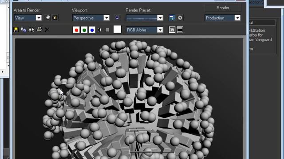This screenshot has height=159, width=284.
Task: Open the Viewport Perspective dropdown
Action: coord(91,18)
